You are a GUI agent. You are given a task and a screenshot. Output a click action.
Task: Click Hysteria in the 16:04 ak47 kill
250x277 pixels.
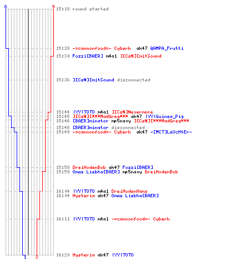click(83, 196)
